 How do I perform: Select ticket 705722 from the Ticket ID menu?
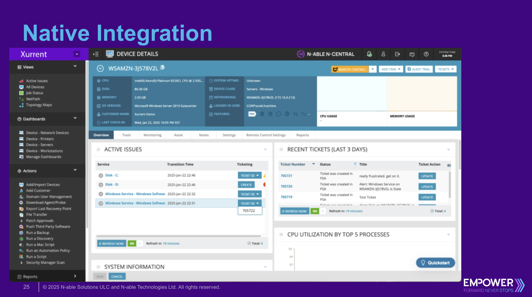(x=250, y=211)
